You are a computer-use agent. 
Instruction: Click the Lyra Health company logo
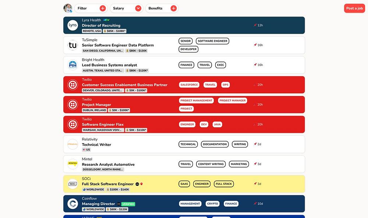point(73,25)
